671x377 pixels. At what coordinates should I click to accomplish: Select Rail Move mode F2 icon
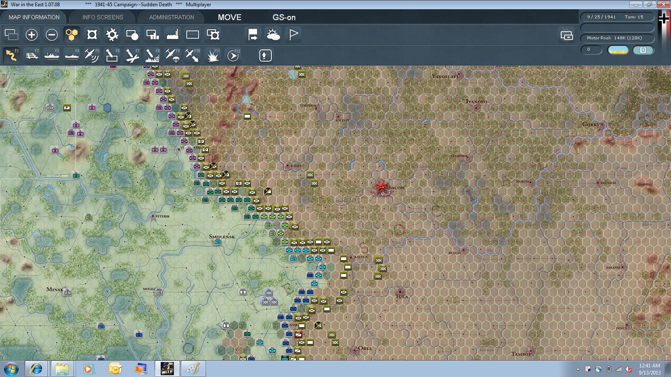[31, 55]
